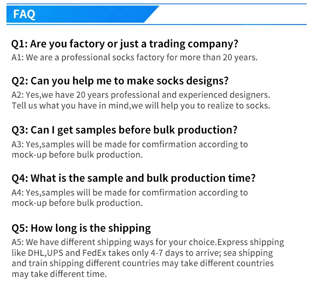Viewport: 324px width, 286px height.
Task: Click the 'train shipping different countries' line
Action: 142,263
